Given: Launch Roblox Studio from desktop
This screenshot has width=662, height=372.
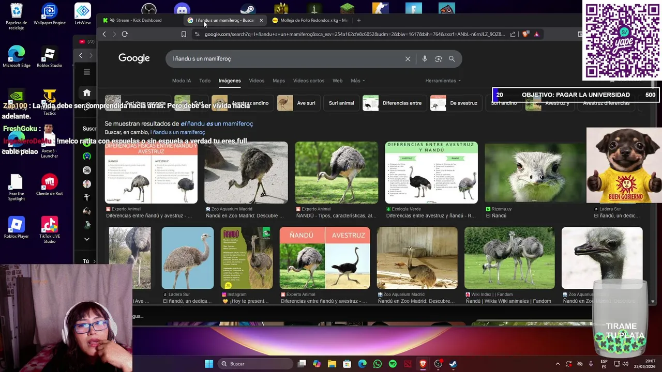Looking at the screenshot, I should coord(50,57).
